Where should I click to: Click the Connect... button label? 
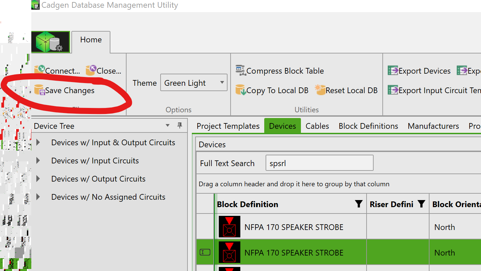(x=63, y=71)
